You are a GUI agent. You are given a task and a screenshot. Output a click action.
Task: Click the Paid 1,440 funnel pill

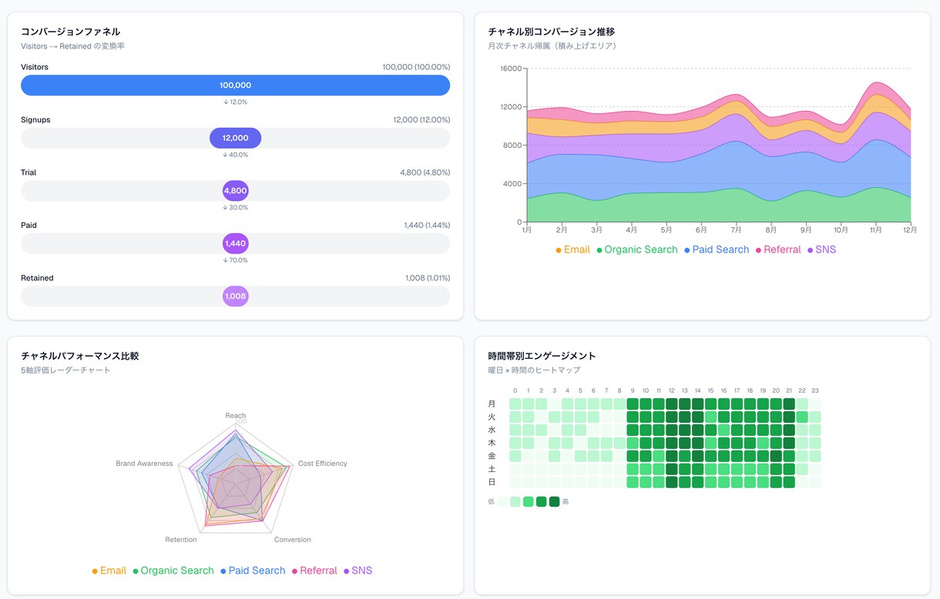coord(235,243)
